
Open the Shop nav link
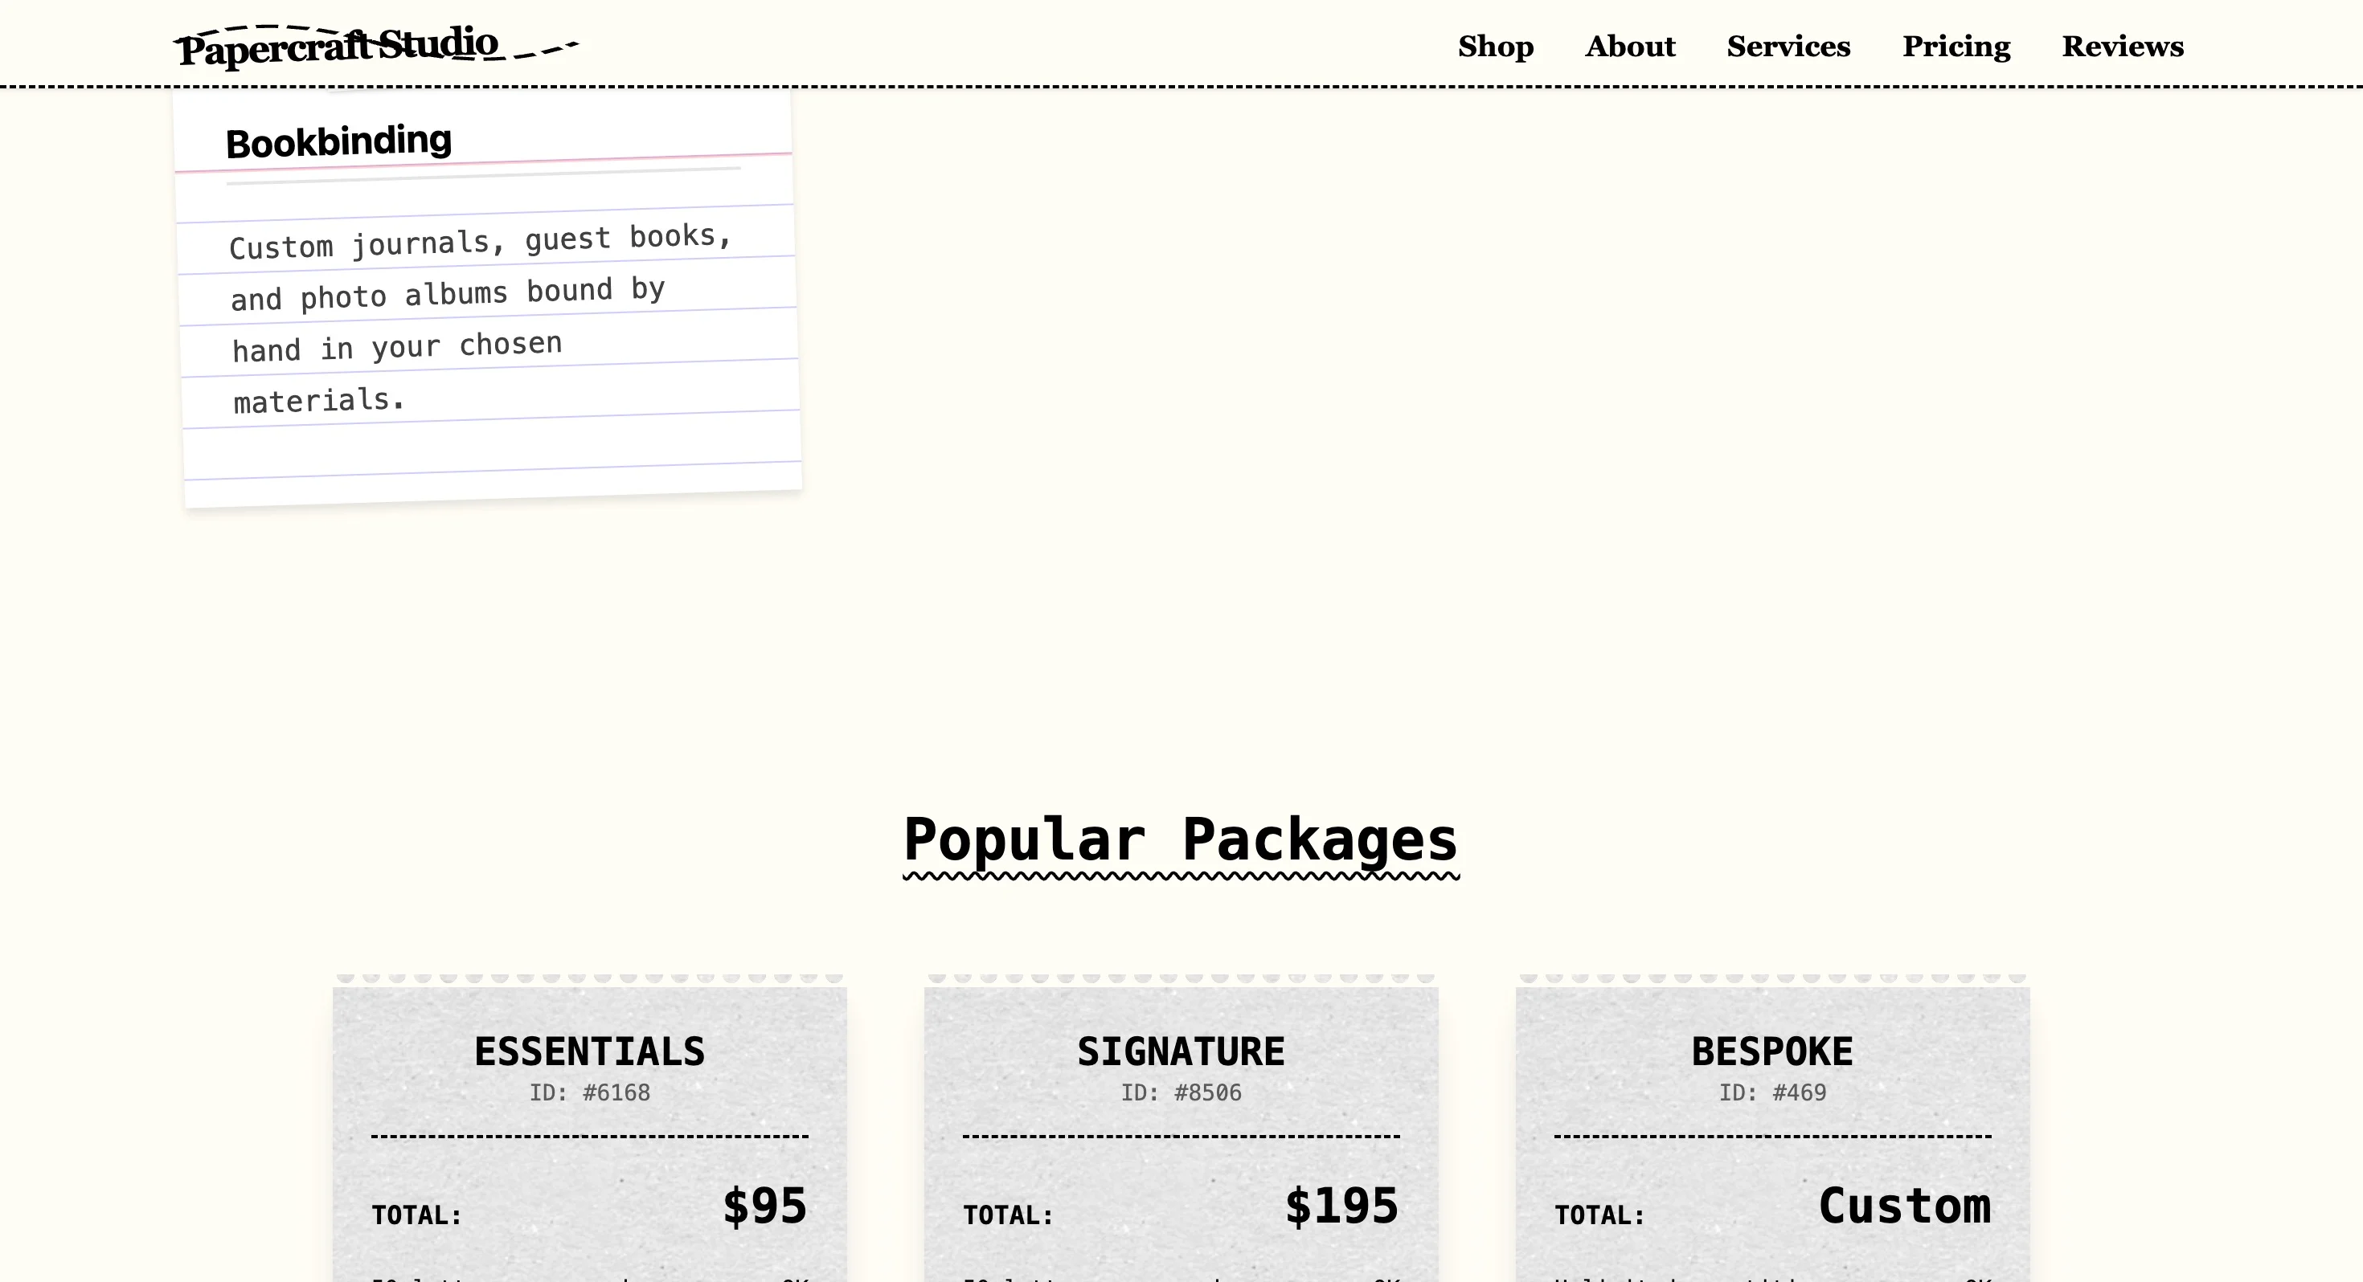(1495, 46)
